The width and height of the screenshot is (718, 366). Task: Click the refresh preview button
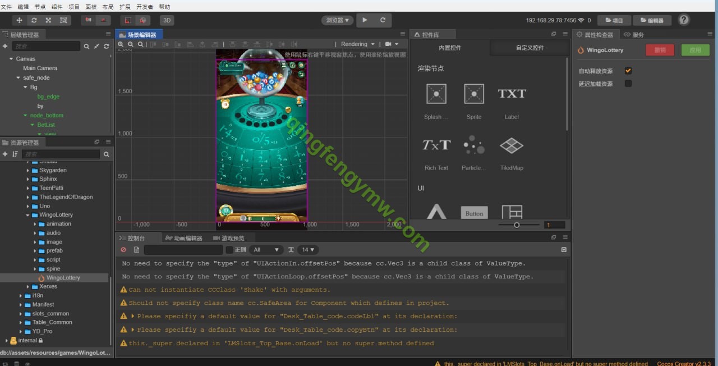click(x=383, y=20)
